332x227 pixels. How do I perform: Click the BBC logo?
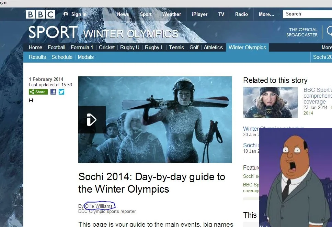[41, 14]
